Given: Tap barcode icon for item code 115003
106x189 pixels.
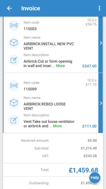Looking at the screenshot, I should pyautogui.click(x=14, y=25).
